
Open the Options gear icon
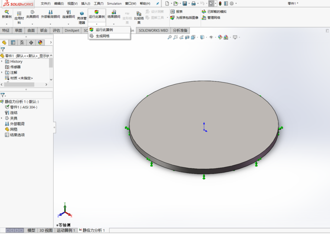pos(232,3)
